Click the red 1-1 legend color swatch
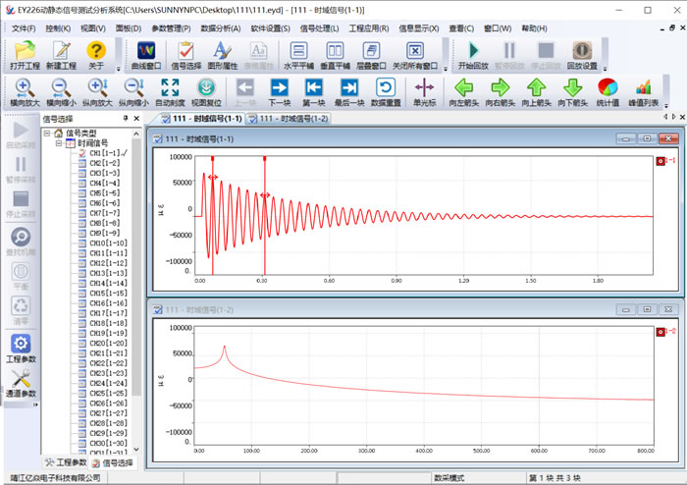The height and width of the screenshot is (485, 687). coord(661,161)
